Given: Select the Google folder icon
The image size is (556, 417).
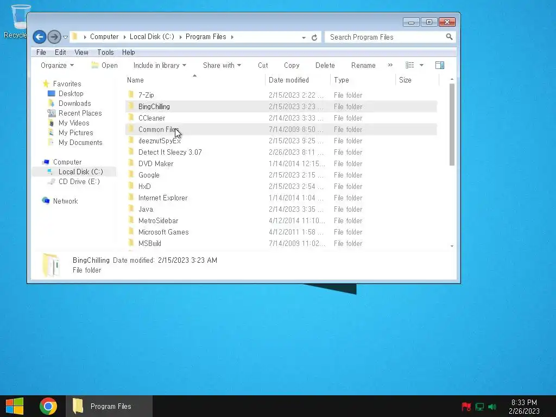Looking at the screenshot, I should [131, 175].
